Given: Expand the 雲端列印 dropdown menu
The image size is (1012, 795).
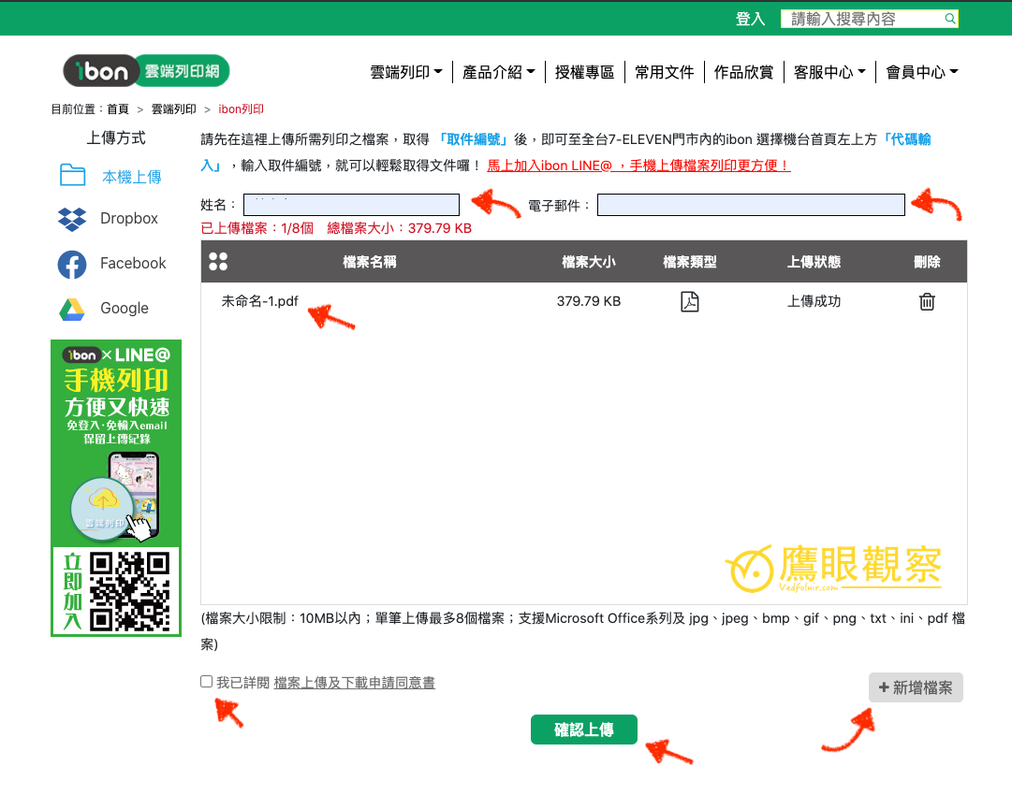Looking at the screenshot, I should click(406, 72).
